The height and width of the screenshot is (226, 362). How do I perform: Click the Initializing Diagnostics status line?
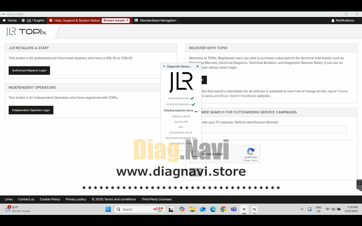click(181, 104)
